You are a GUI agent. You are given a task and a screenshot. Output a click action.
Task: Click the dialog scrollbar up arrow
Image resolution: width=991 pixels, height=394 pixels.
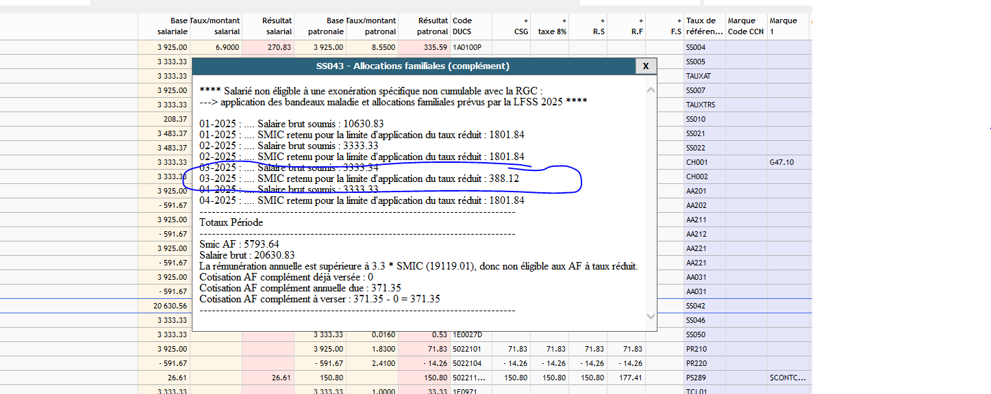651,90
